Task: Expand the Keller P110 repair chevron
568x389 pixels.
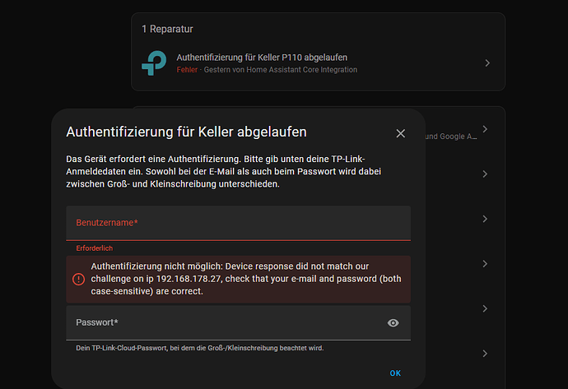Action: click(487, 63)
